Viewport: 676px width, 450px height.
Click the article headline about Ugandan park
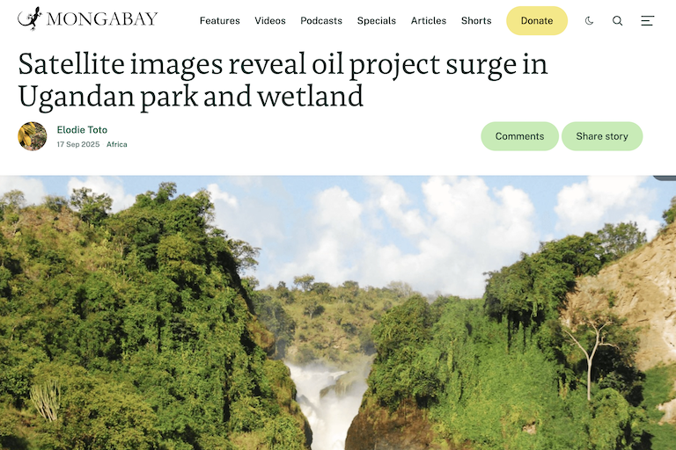283,80
